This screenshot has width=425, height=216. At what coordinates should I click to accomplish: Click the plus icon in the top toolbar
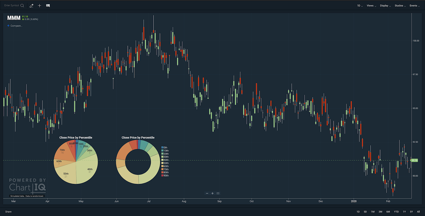tap(39, 5)
